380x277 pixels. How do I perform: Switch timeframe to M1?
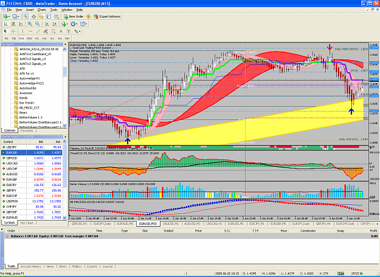tap(6, 38)
